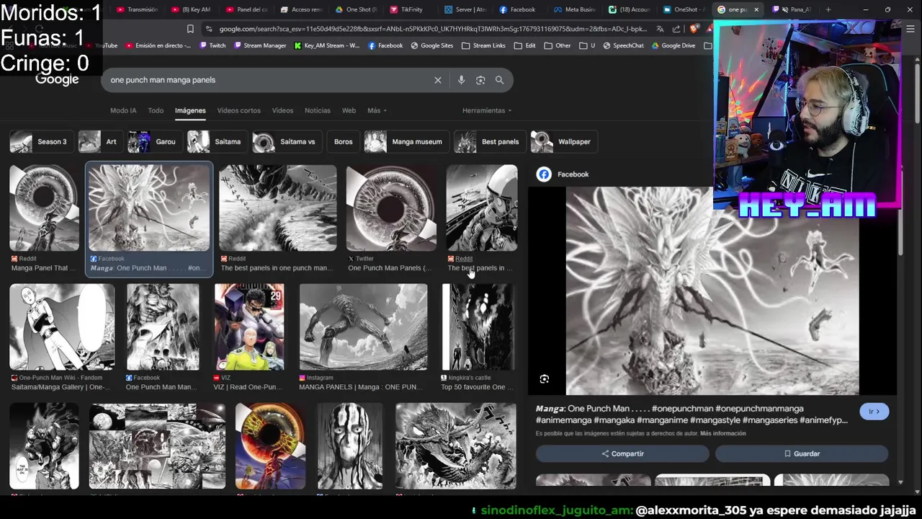
Task: Open the SpeechChat bookmark
Action: click(x=623, y=45)
